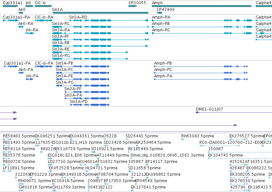Click the EK104743.5prime EST label
Viewport: 272px width, 192px height.
click(x=226, y=155)
